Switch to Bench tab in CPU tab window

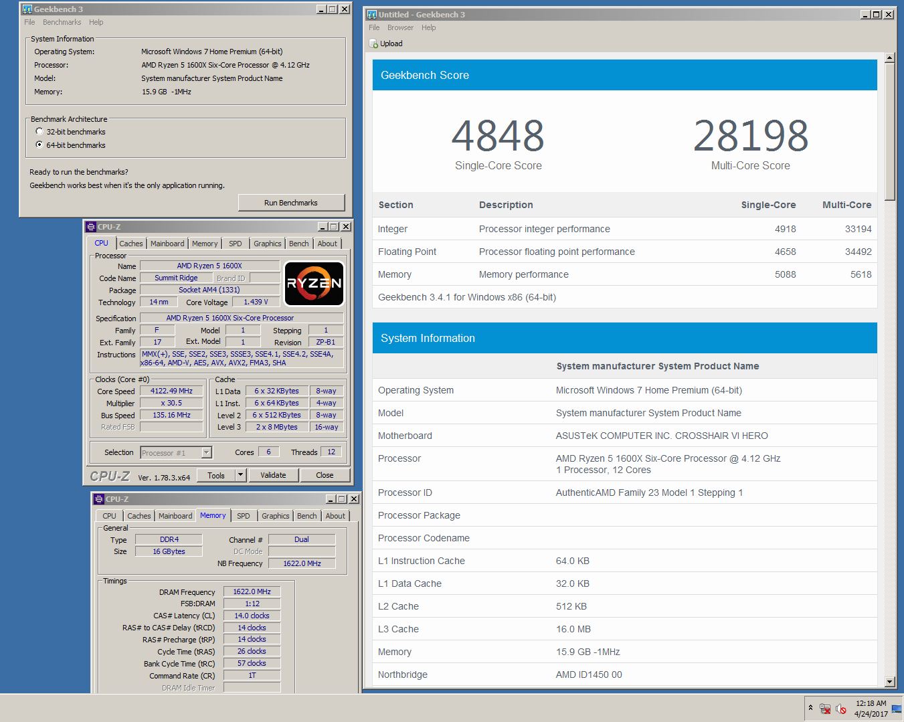pos(299,244)
